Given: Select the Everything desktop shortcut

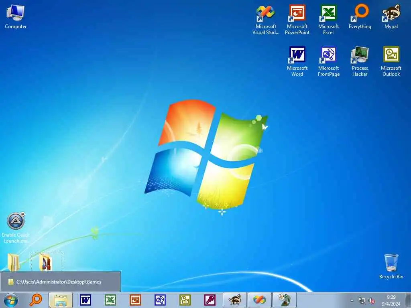Looking at the screenshot, I should tap(360, 17).
